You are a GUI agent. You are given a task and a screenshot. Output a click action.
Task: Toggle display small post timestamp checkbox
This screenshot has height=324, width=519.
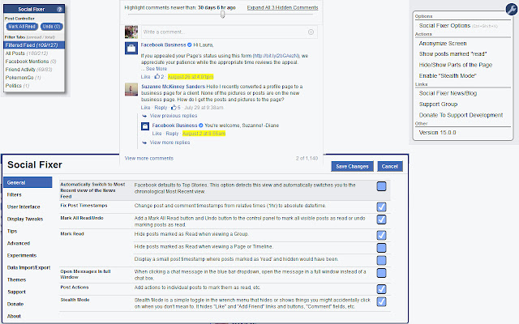click(381, 260)
